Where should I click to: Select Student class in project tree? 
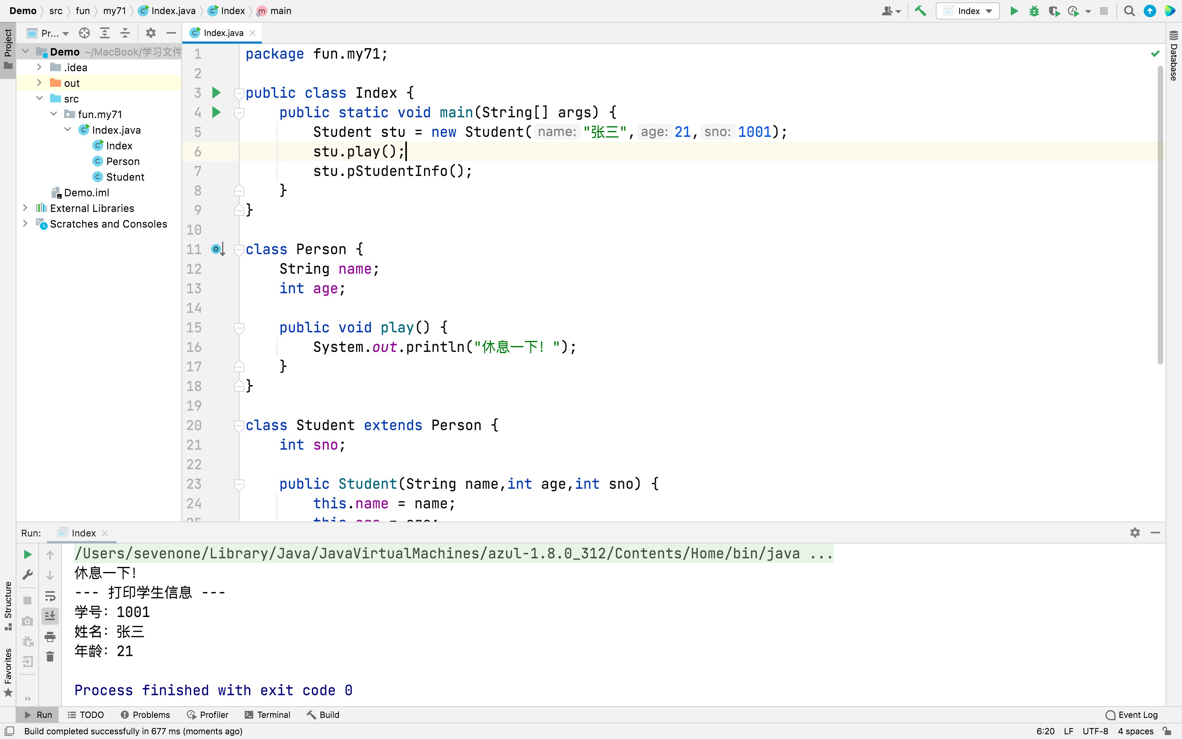coord(125,177)
